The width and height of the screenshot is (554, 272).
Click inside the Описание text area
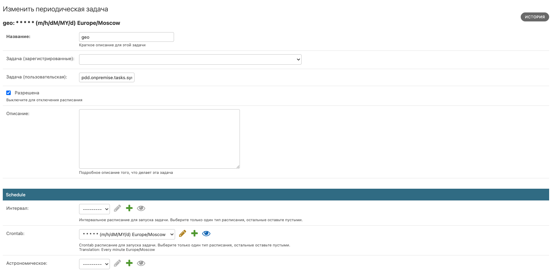[x=159, y=139]
